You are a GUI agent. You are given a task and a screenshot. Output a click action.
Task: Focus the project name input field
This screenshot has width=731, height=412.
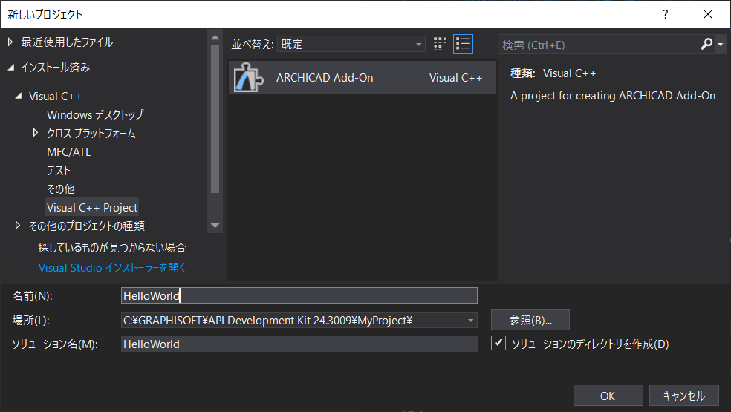pos(299,295)
